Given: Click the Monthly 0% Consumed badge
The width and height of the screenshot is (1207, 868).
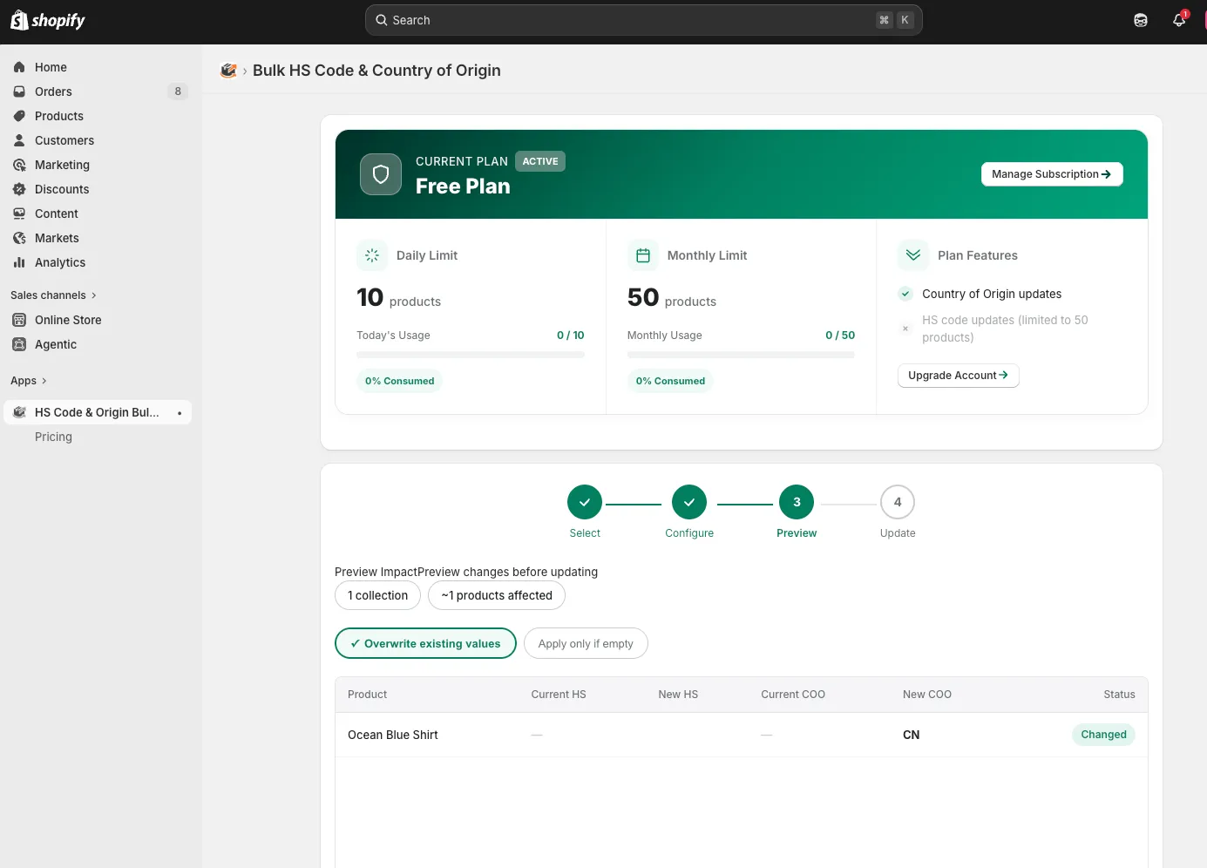Looking at the screenshot, I should (670, 381).
